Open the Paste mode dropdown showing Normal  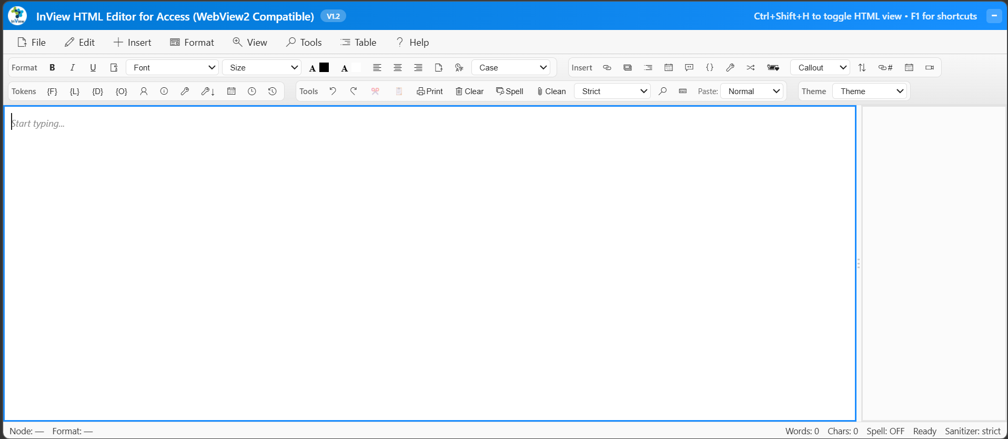coord(752,91)
